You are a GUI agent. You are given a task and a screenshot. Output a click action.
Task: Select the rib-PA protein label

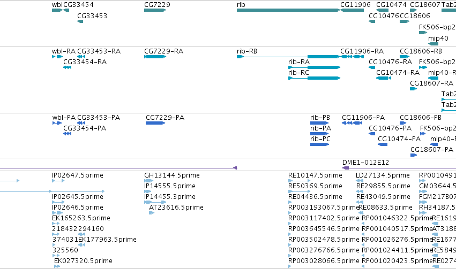click(x=321, y=128)
